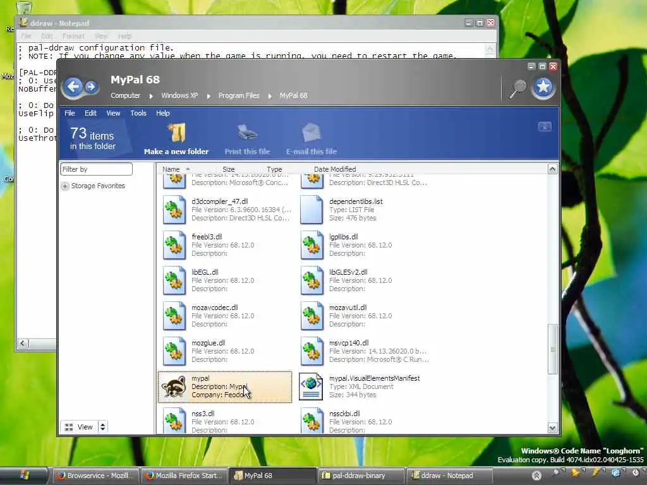Click the Filter by input field
This screenshot has width=647, height=485.
coord(96,169)
